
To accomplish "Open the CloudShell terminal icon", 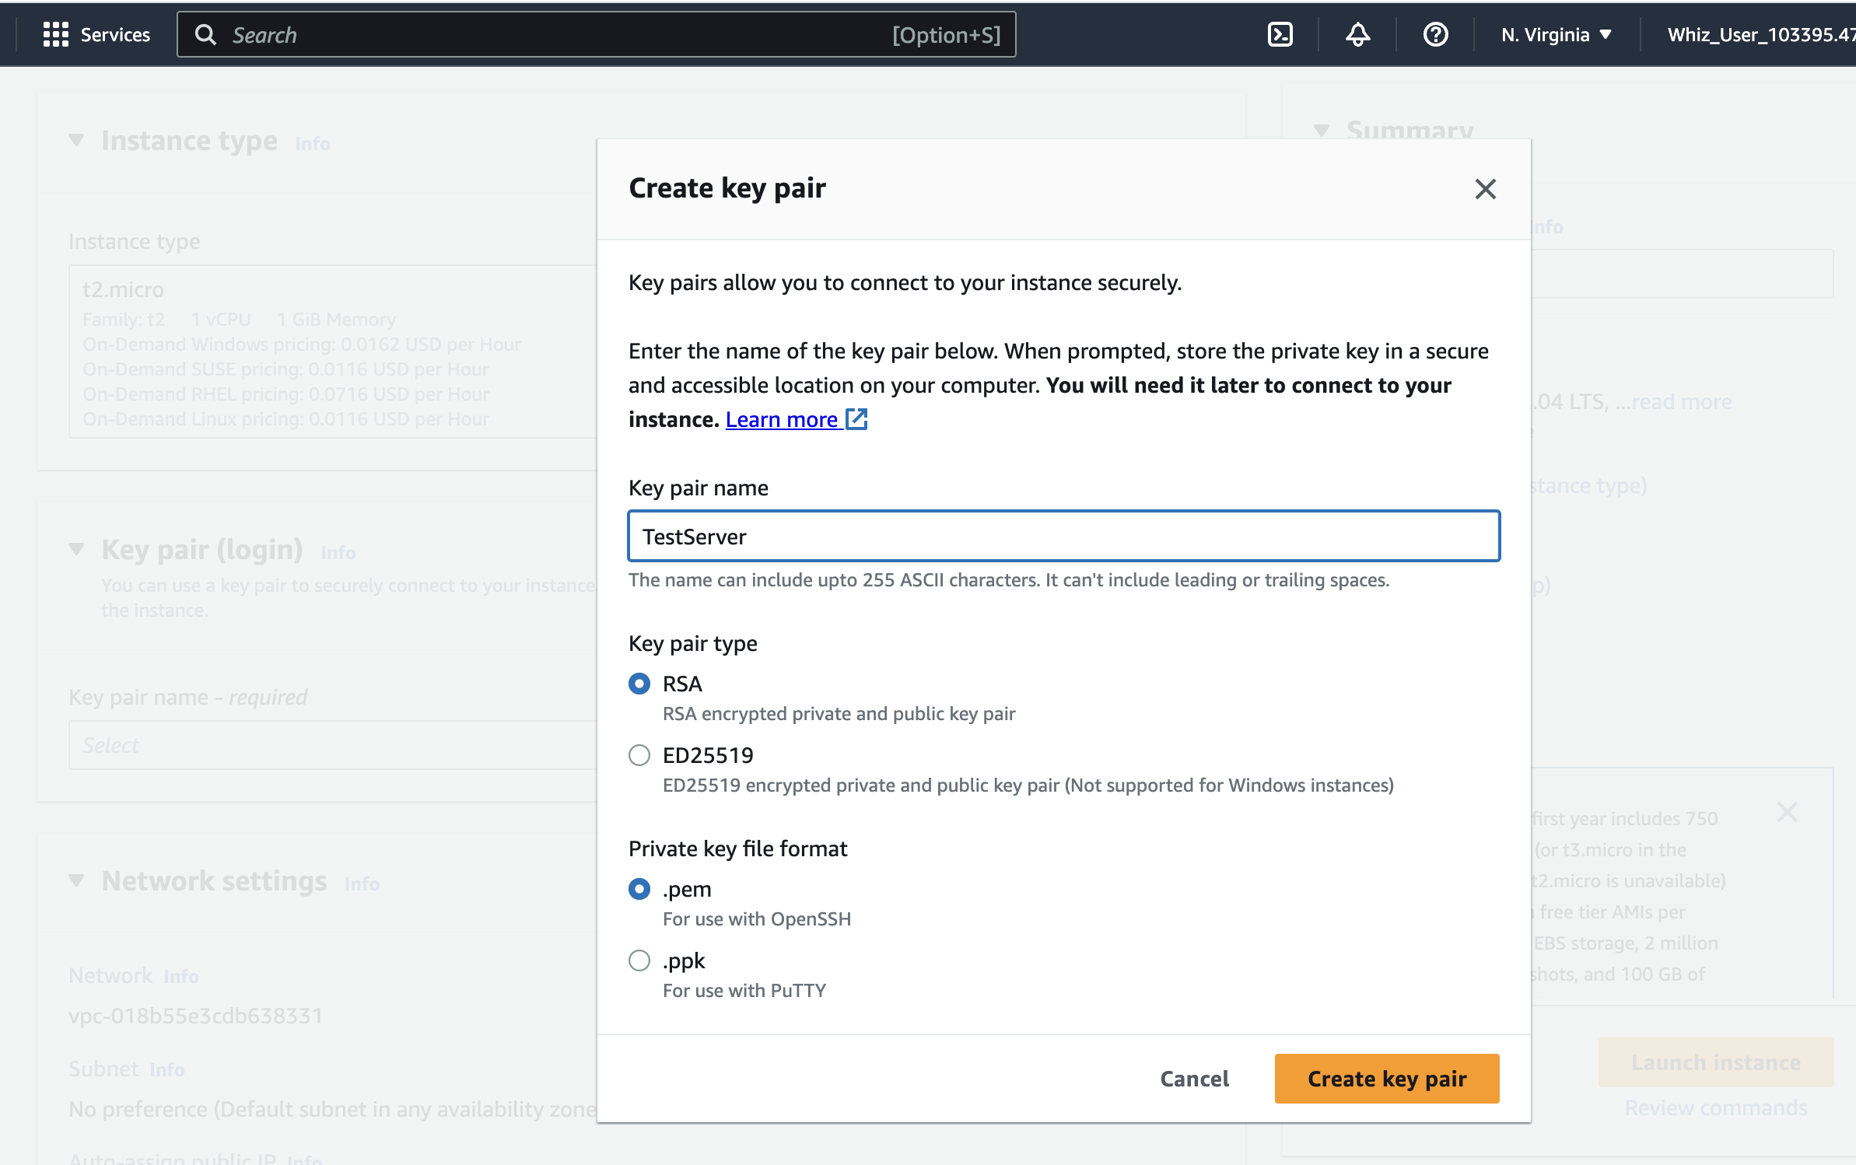I will [x=1280, y=34].
